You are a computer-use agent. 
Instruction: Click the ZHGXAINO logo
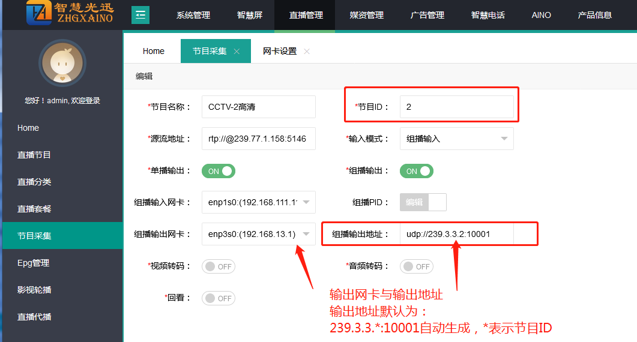(70, 14)
